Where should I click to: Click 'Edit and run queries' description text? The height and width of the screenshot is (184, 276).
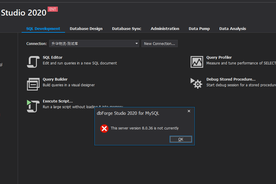coord(80,63)
